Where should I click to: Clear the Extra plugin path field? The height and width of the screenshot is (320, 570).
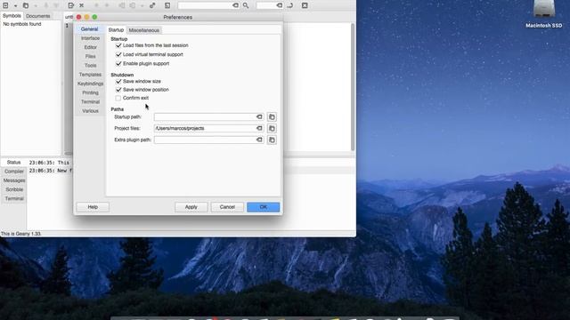[x=259, y=140]
